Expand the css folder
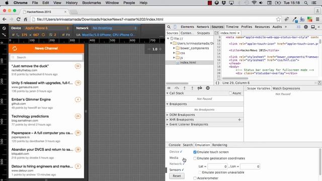 click(174, 53)
